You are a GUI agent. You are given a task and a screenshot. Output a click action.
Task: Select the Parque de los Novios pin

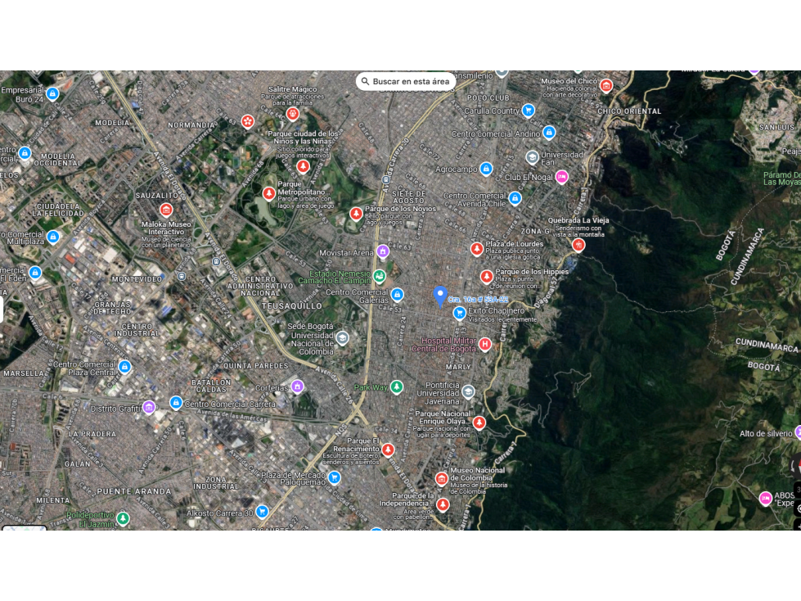[x=356, y=213]
